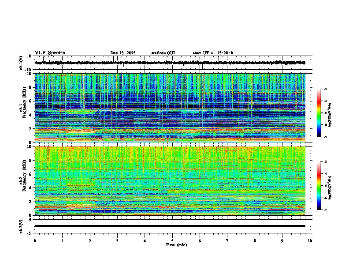The image size is (349, 270).
Task: Click the "ch.1(V)" waveform axis label
Action: point(21,63)
